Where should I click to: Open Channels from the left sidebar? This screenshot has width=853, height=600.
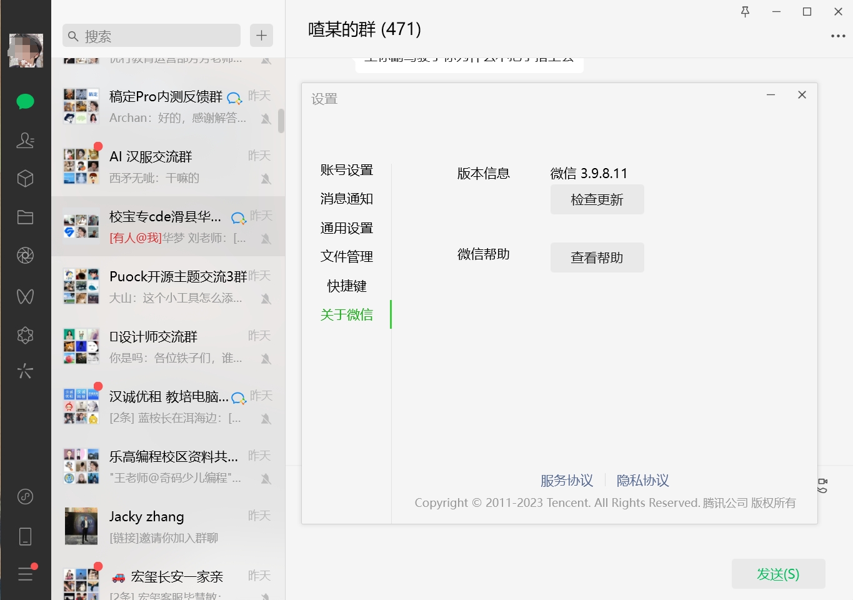25,296
